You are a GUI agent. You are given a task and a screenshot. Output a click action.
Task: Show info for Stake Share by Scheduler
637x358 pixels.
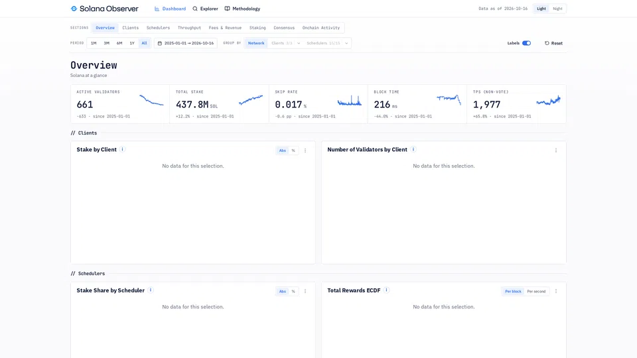151,290
